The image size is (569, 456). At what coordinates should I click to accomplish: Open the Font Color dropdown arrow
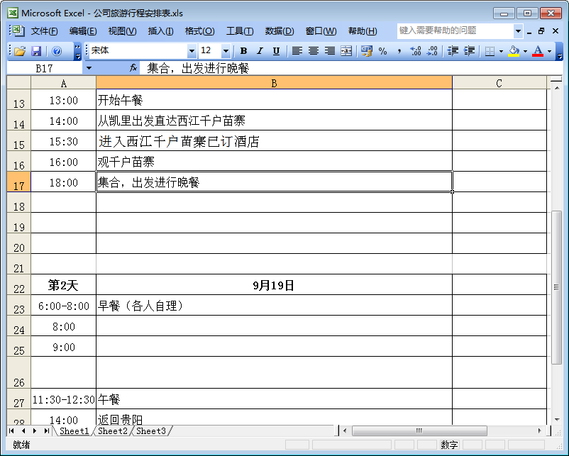pos(549,51)
